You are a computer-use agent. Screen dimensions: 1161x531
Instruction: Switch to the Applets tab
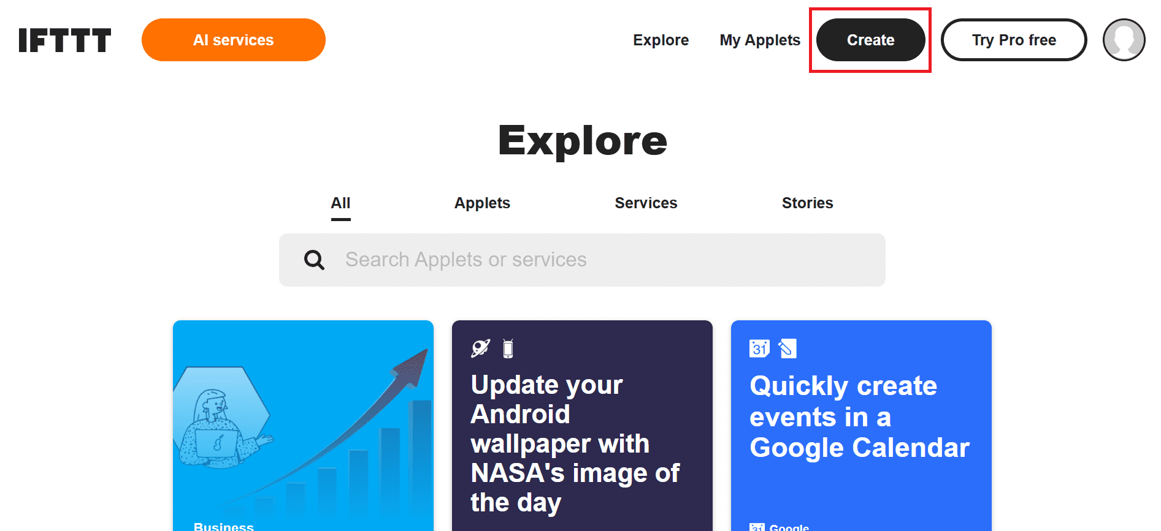pyautogui.click(x=482, y=203)
